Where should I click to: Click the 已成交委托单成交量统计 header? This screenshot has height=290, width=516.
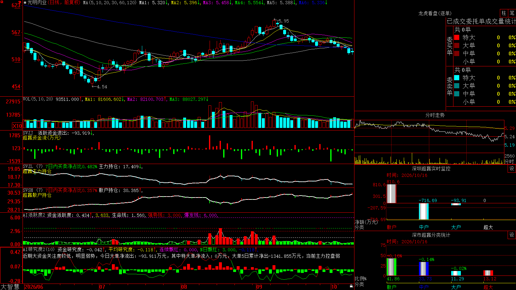click(481, 21)
